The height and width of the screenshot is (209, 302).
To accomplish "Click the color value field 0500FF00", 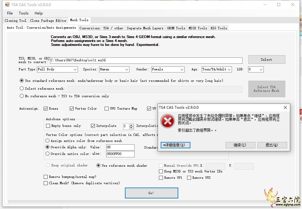I will (120, 154).
